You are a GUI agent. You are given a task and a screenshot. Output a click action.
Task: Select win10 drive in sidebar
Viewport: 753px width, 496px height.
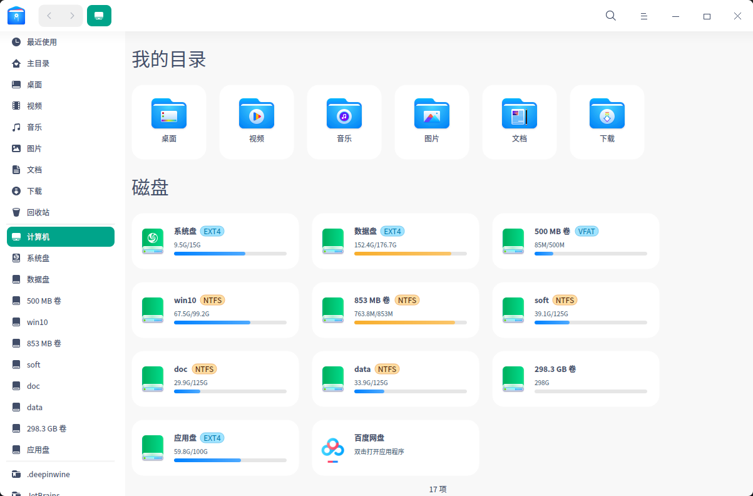[37, 322]
